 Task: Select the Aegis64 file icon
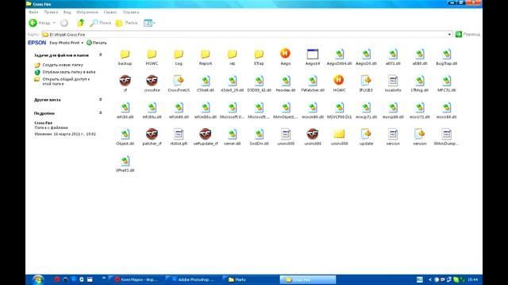tap(313, 55)
